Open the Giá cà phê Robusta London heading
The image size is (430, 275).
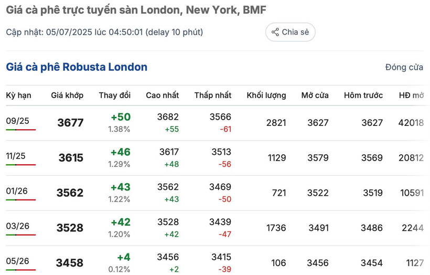77,67
